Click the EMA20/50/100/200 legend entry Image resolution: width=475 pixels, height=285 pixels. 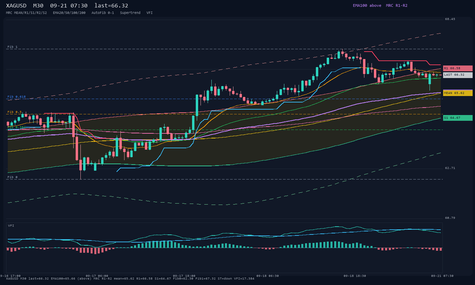[69, 13]
